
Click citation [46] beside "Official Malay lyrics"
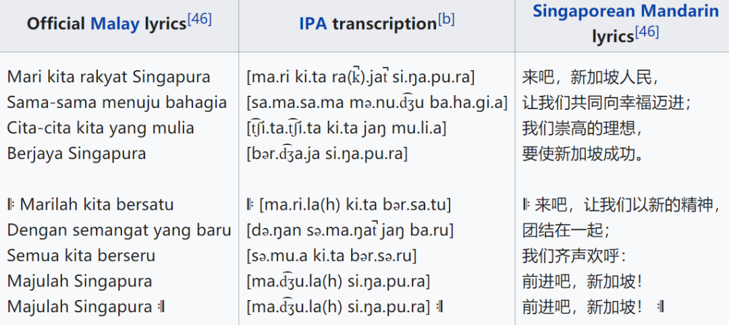click(200, 20)
